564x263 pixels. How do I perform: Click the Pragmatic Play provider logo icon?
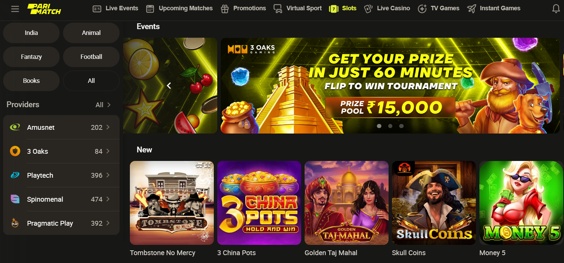point(15,223)
